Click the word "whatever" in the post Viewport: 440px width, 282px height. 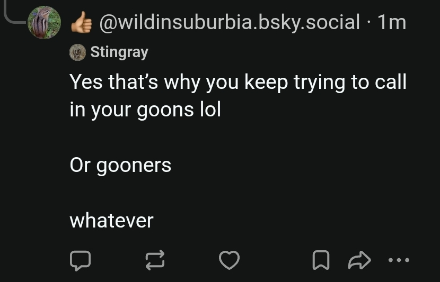[111, 220]
